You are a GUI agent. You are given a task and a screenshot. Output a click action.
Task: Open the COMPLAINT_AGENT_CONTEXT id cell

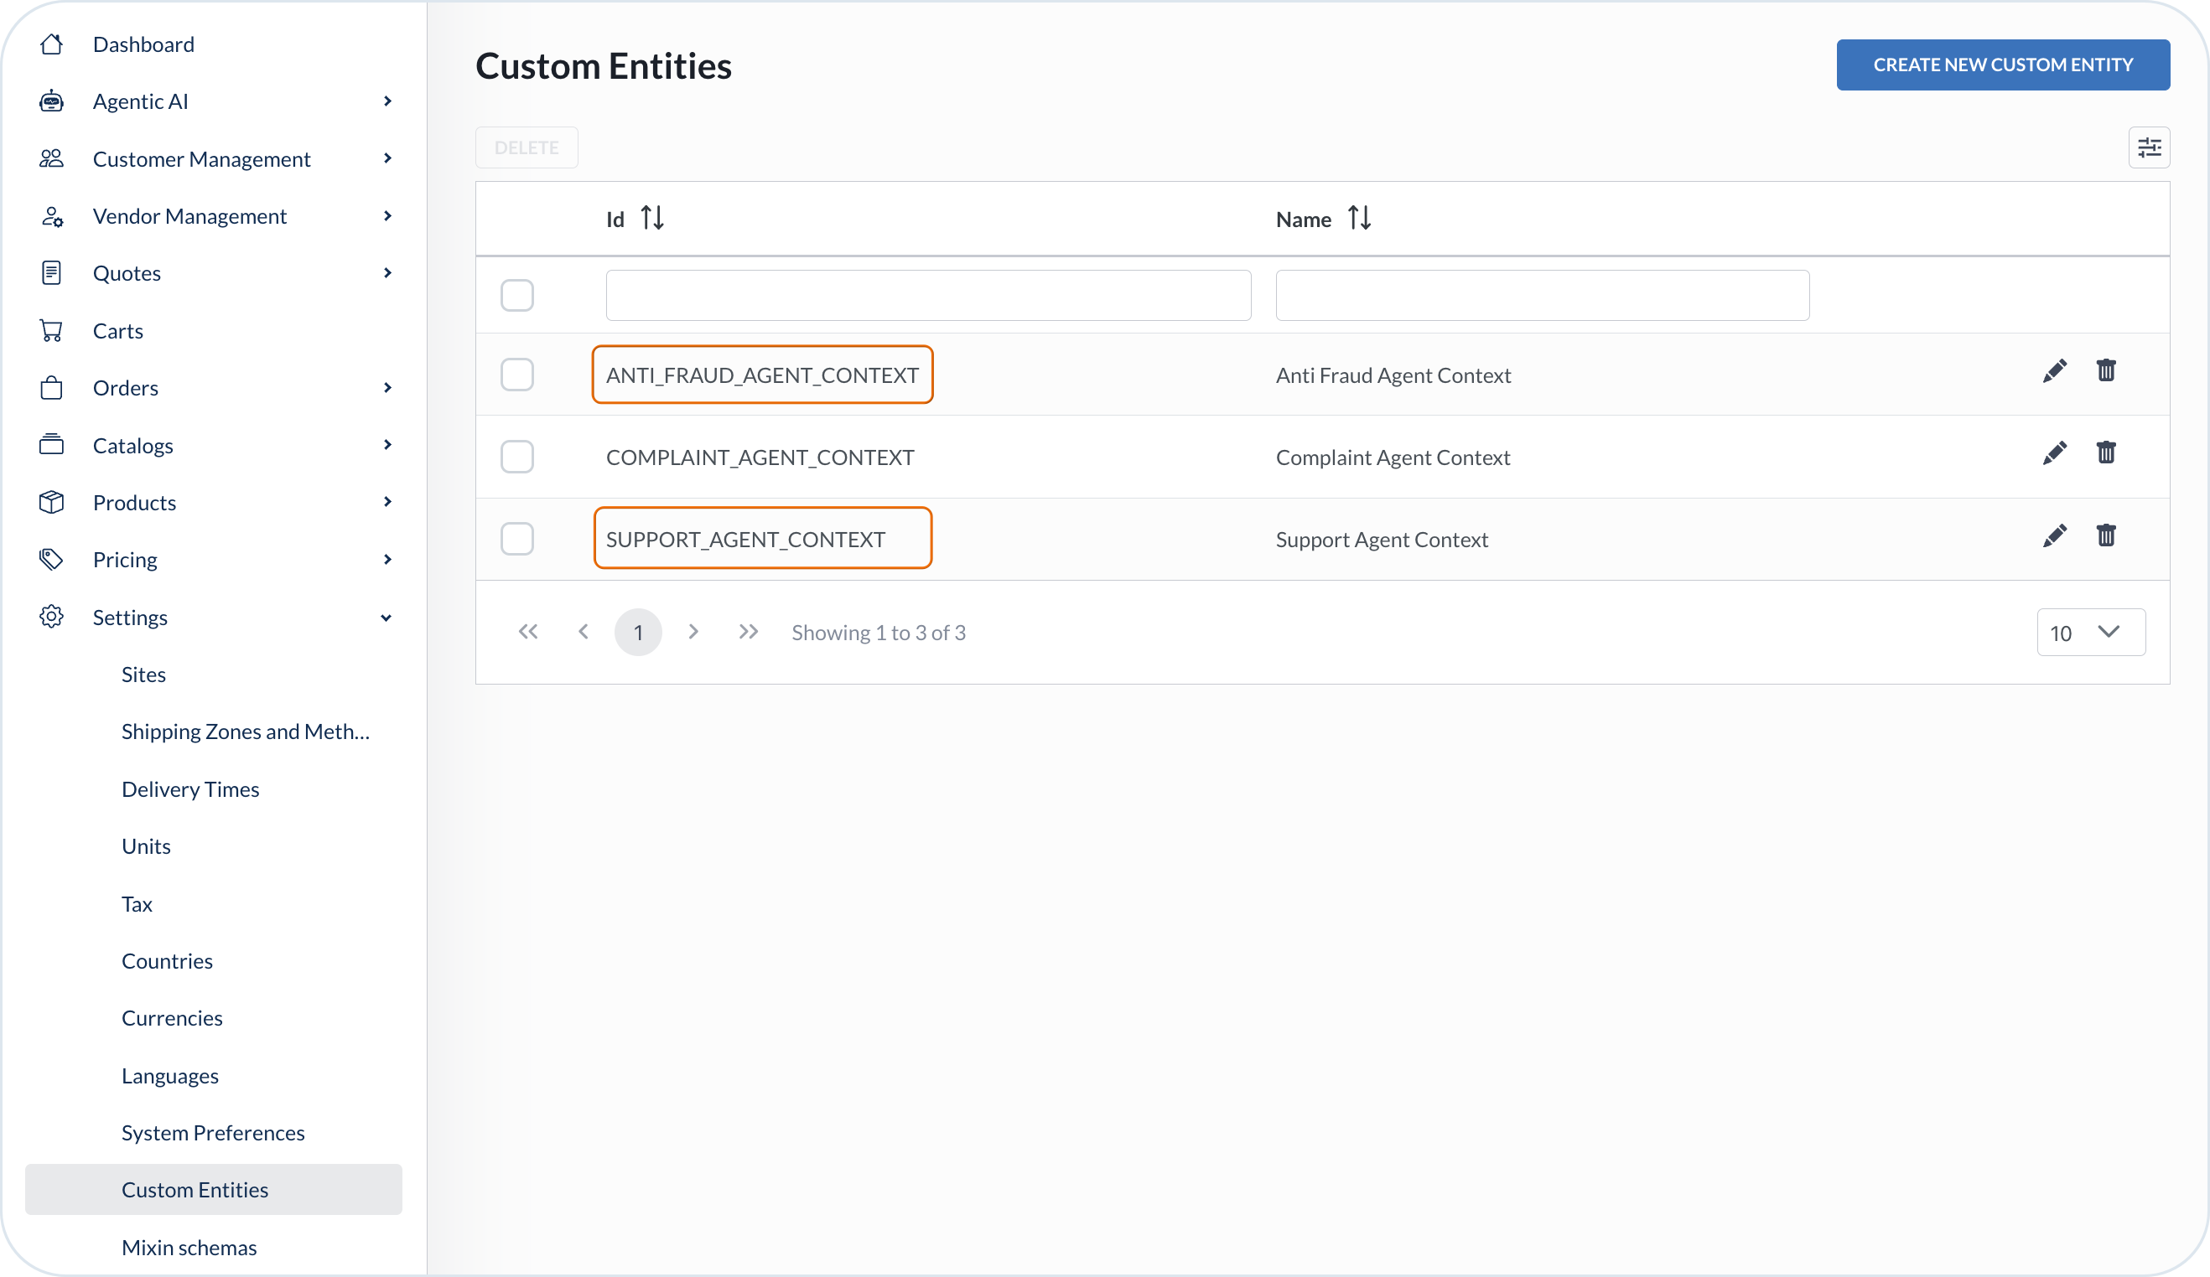[760, 457]
